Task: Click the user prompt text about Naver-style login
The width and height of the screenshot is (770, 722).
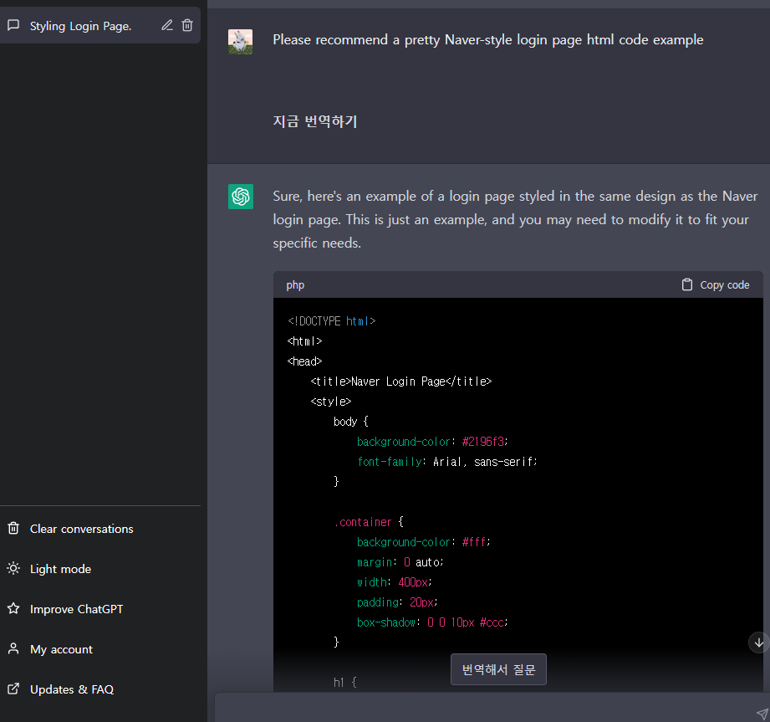Action: [488, 40]
